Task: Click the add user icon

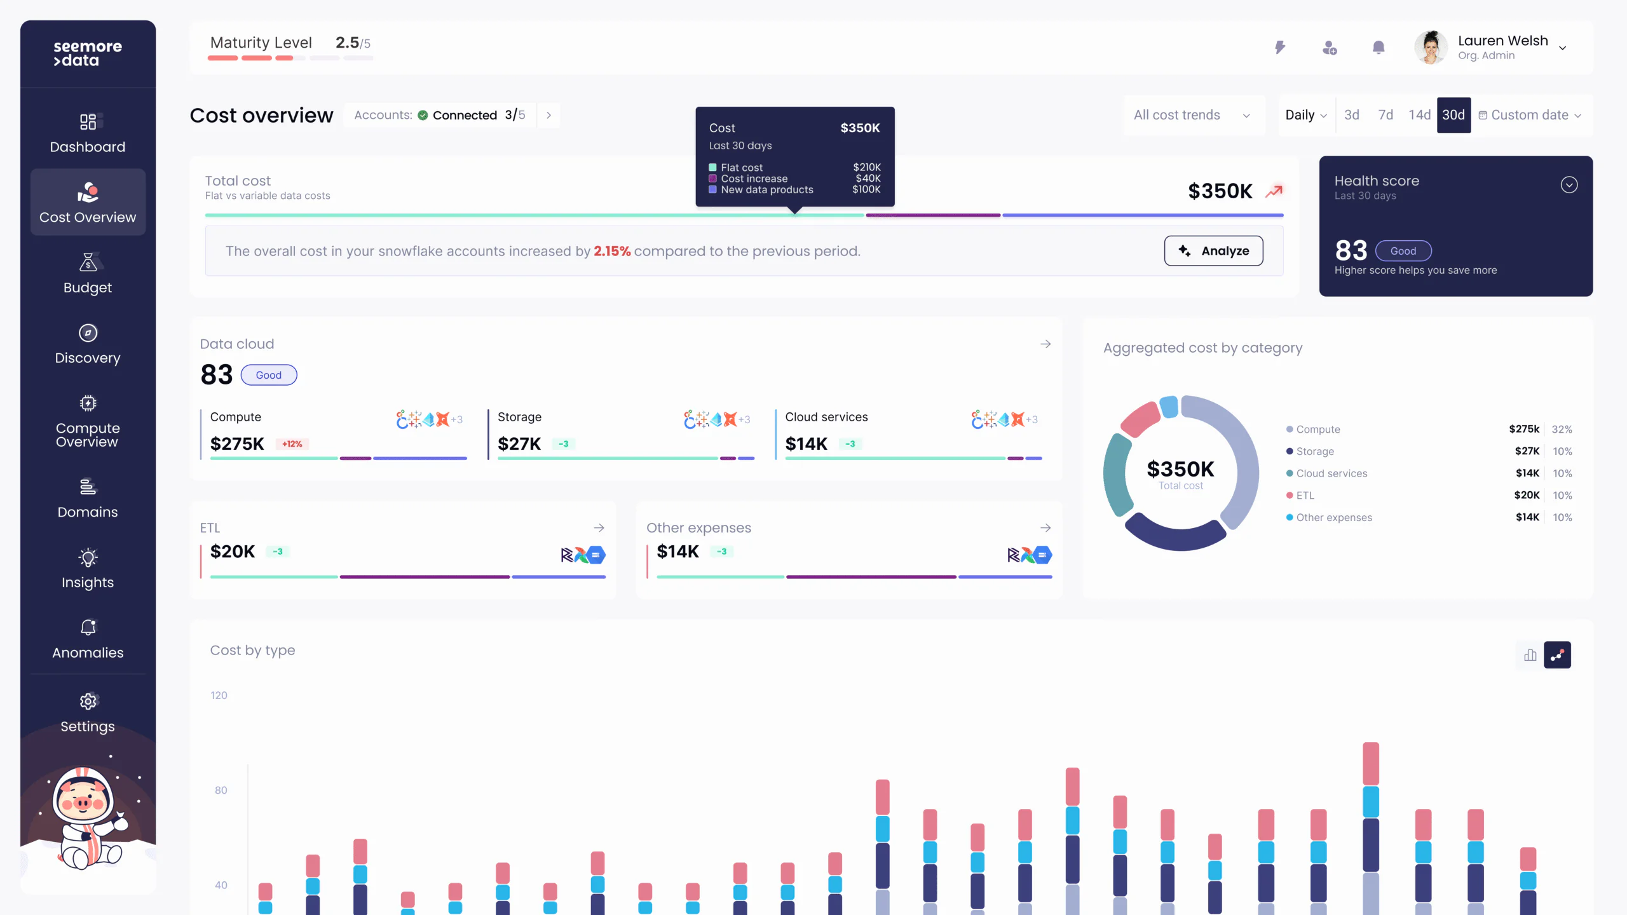Action: pyautogui.click(x=1330, y=48)
